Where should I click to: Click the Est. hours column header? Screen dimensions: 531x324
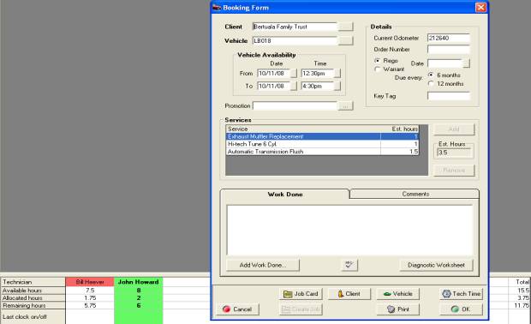point(400,129)
